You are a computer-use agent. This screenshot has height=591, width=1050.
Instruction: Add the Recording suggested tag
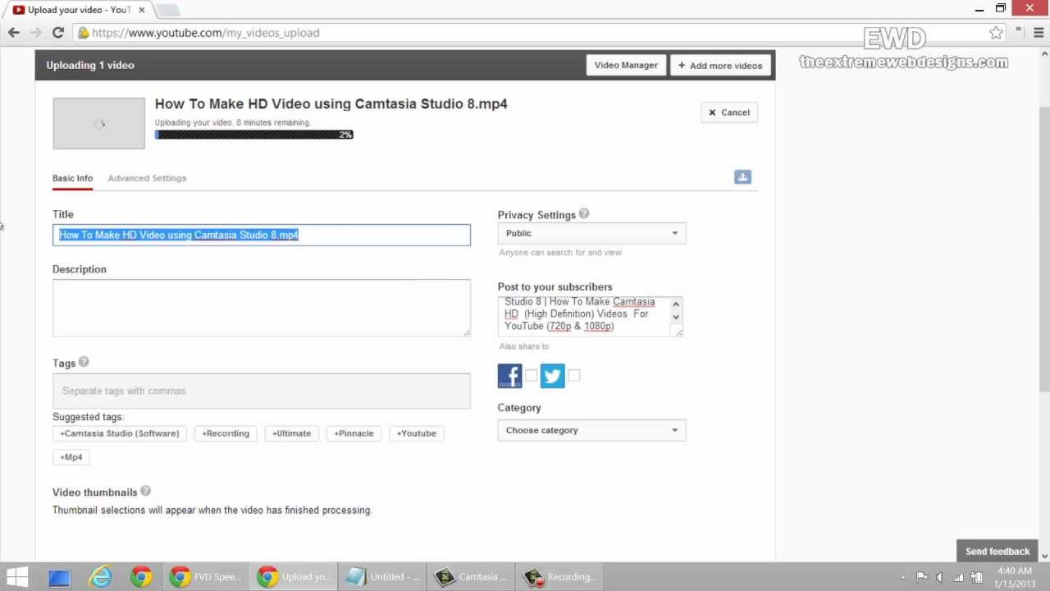(226, 433)
